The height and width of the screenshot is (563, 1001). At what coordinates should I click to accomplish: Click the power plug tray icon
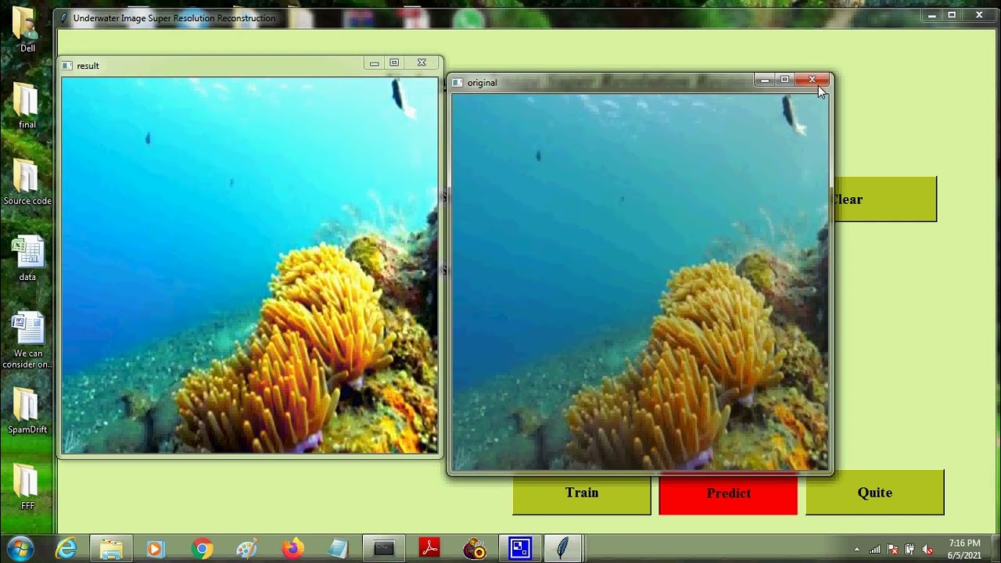click(x=910, y=550)
